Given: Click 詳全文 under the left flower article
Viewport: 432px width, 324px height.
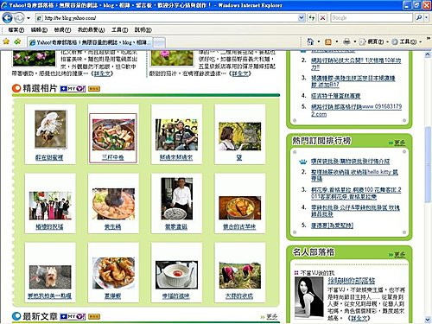Looking at the screenshot, I should tap(102, 73).
